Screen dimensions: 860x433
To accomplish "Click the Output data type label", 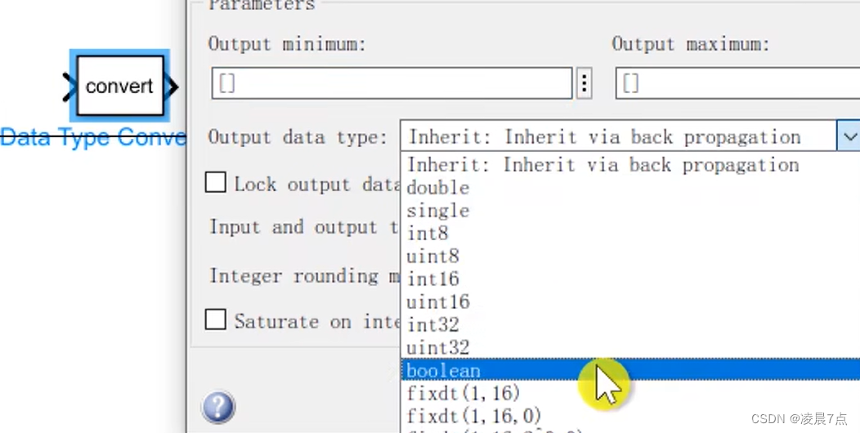I will (298, 137).
